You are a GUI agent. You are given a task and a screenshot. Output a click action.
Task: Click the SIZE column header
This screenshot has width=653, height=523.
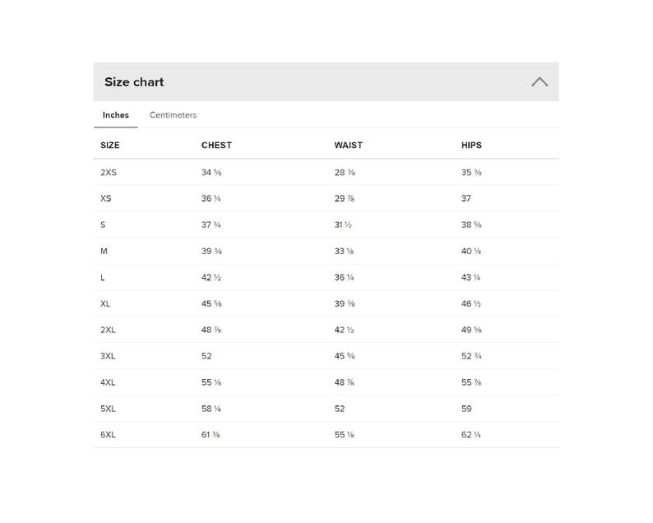(110, 146)
